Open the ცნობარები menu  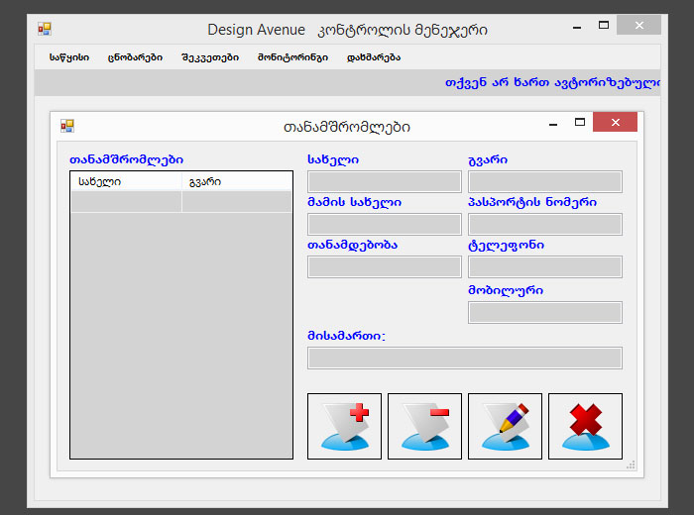point(135,57)
